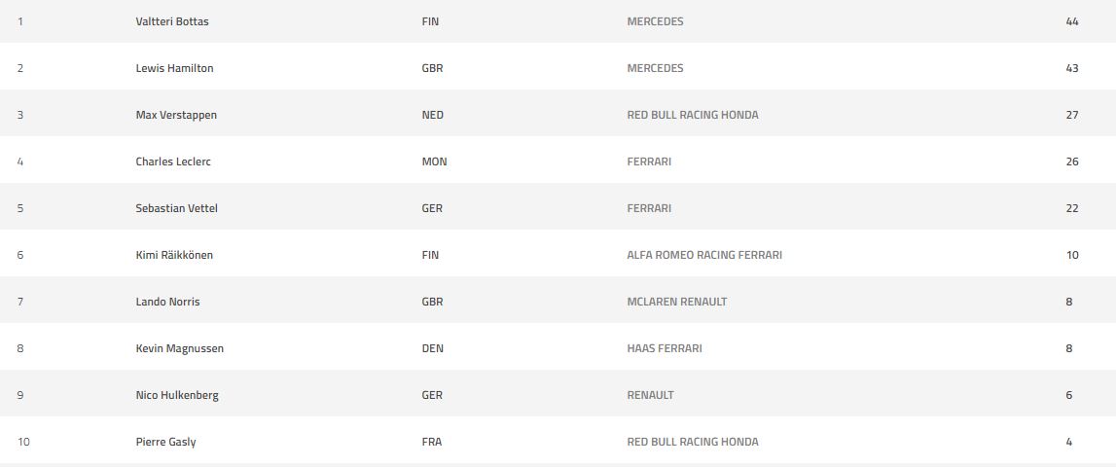Select Sebastian Vettel row name

click(x=172, y=208)
